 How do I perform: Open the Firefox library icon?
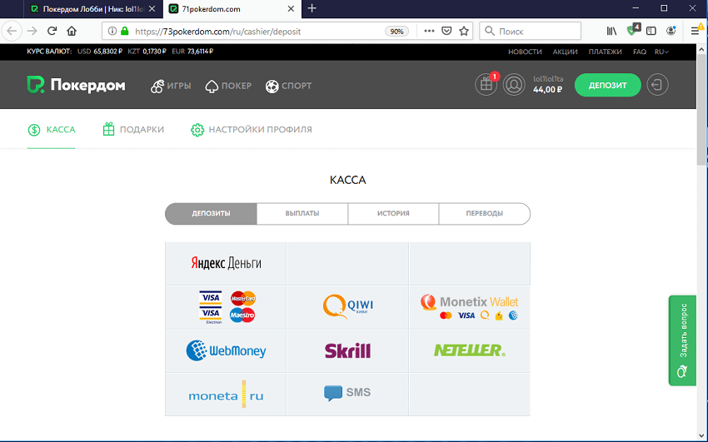[611, 31]
